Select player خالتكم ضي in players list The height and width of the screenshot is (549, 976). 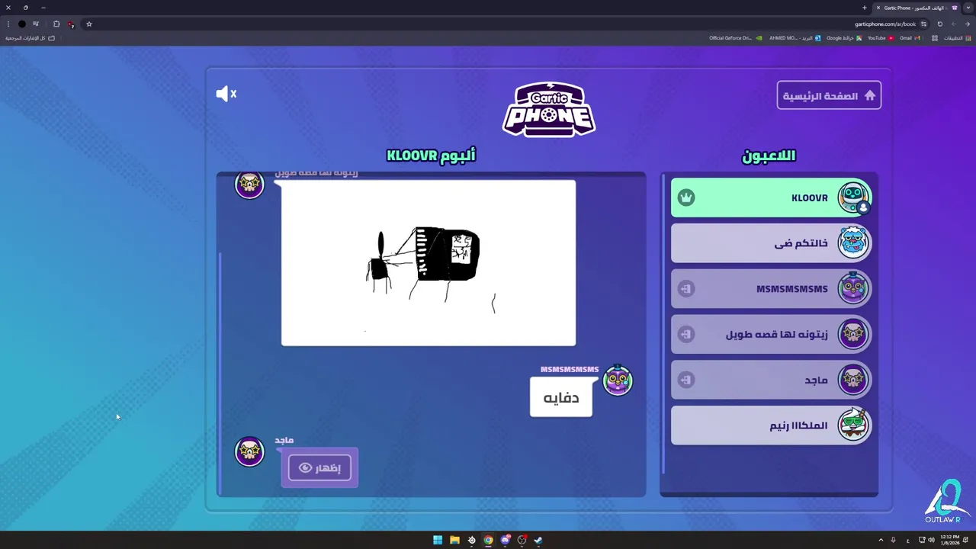coord(771,243)
